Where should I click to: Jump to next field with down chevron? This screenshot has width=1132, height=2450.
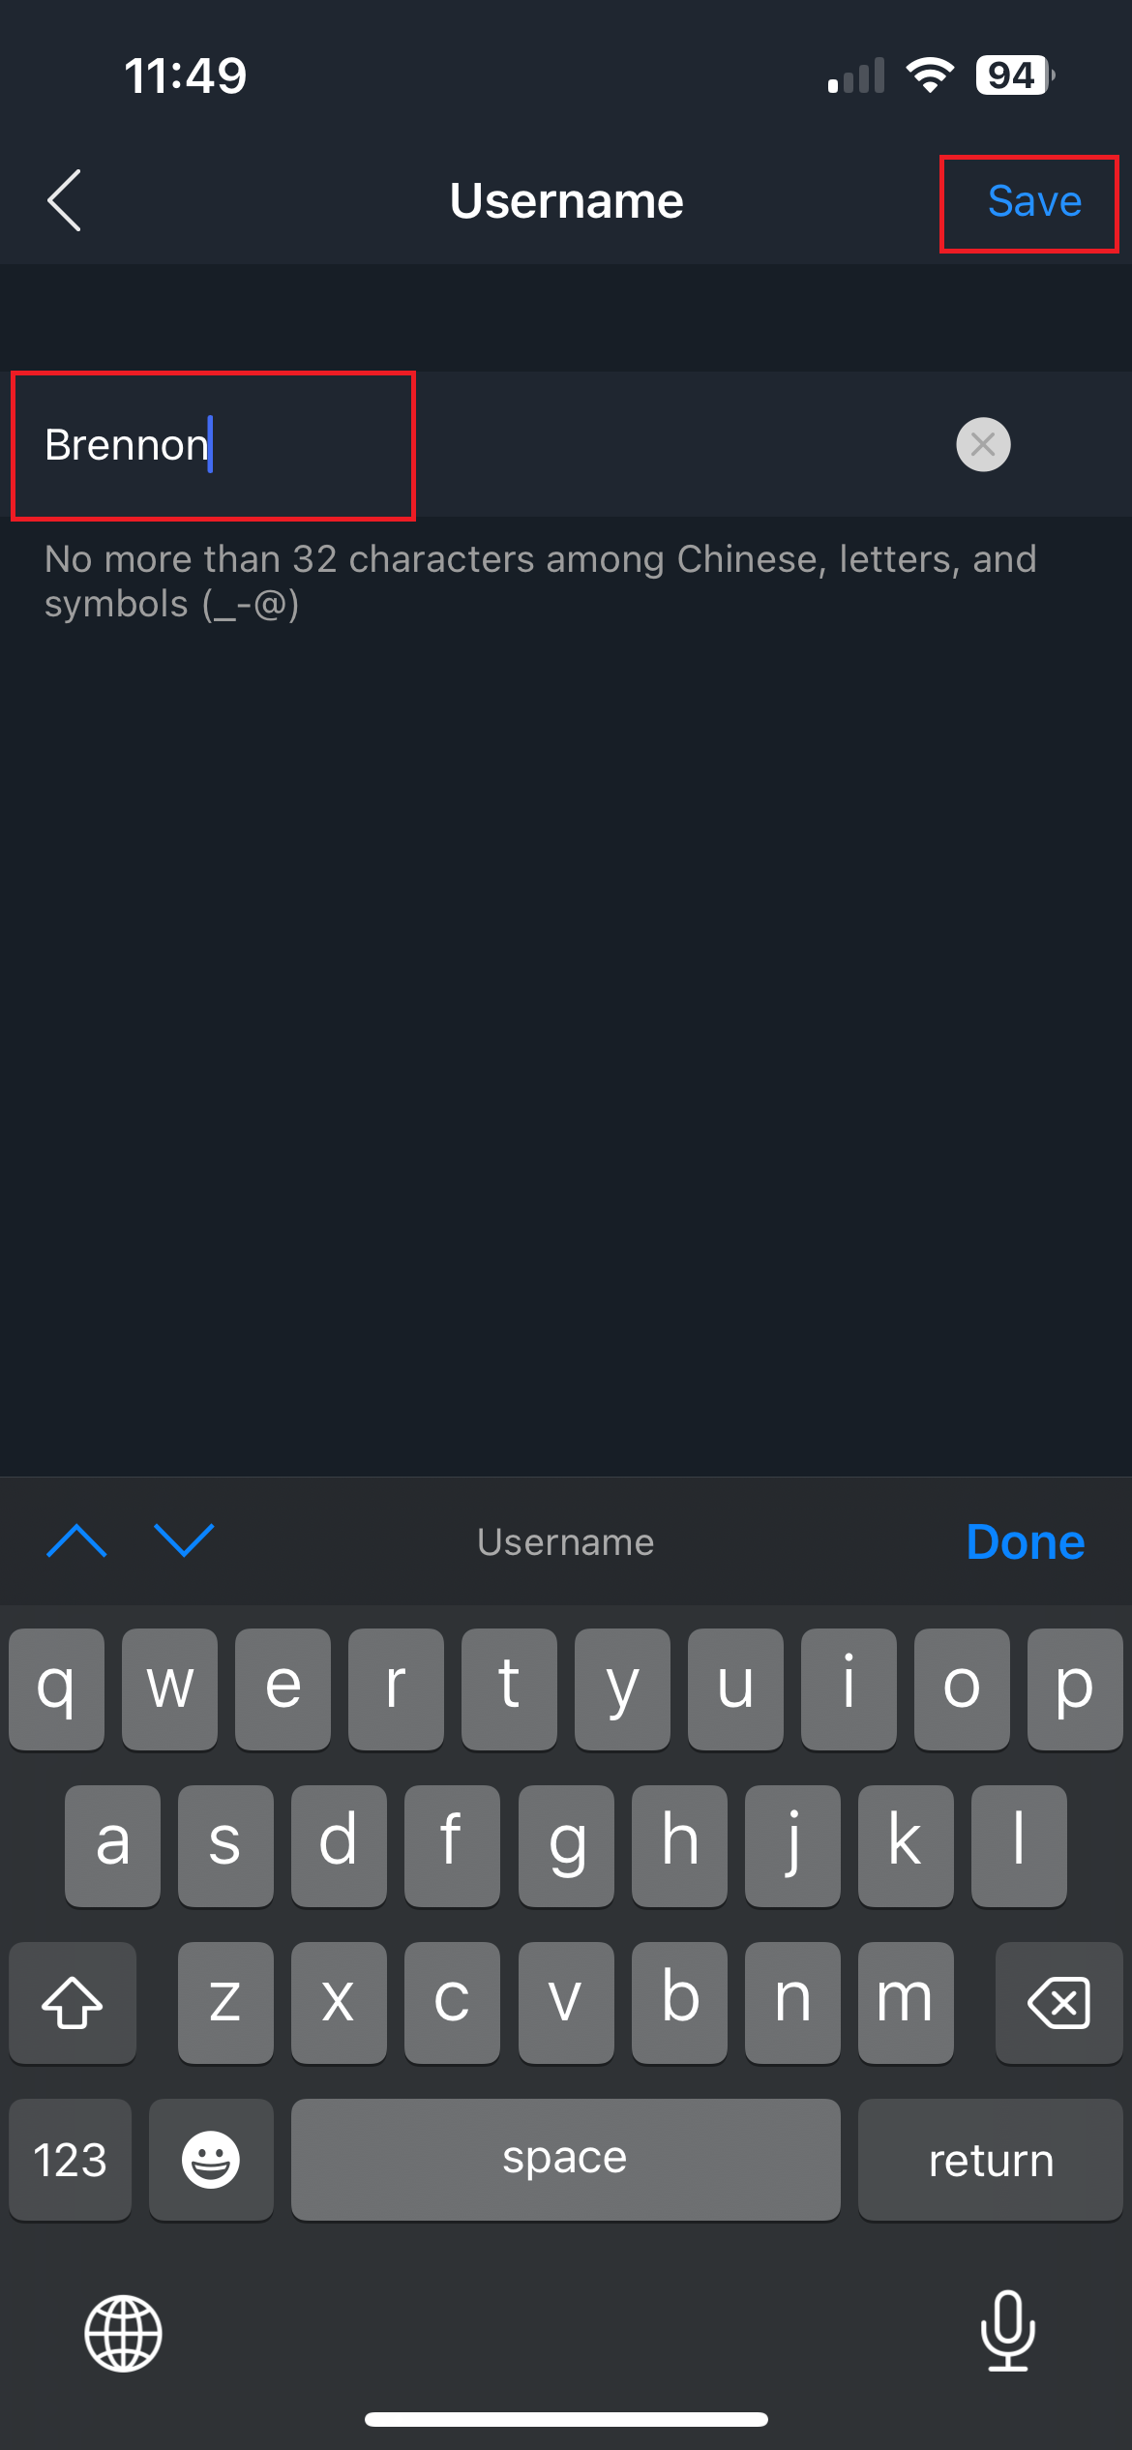coord(184,1540)
